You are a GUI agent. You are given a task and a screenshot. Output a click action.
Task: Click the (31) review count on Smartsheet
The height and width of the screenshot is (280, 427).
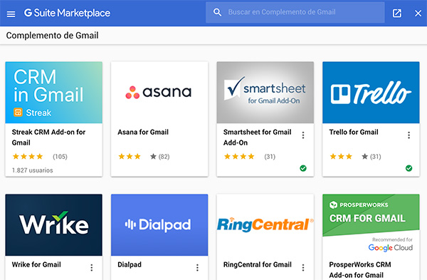(270, 157)
